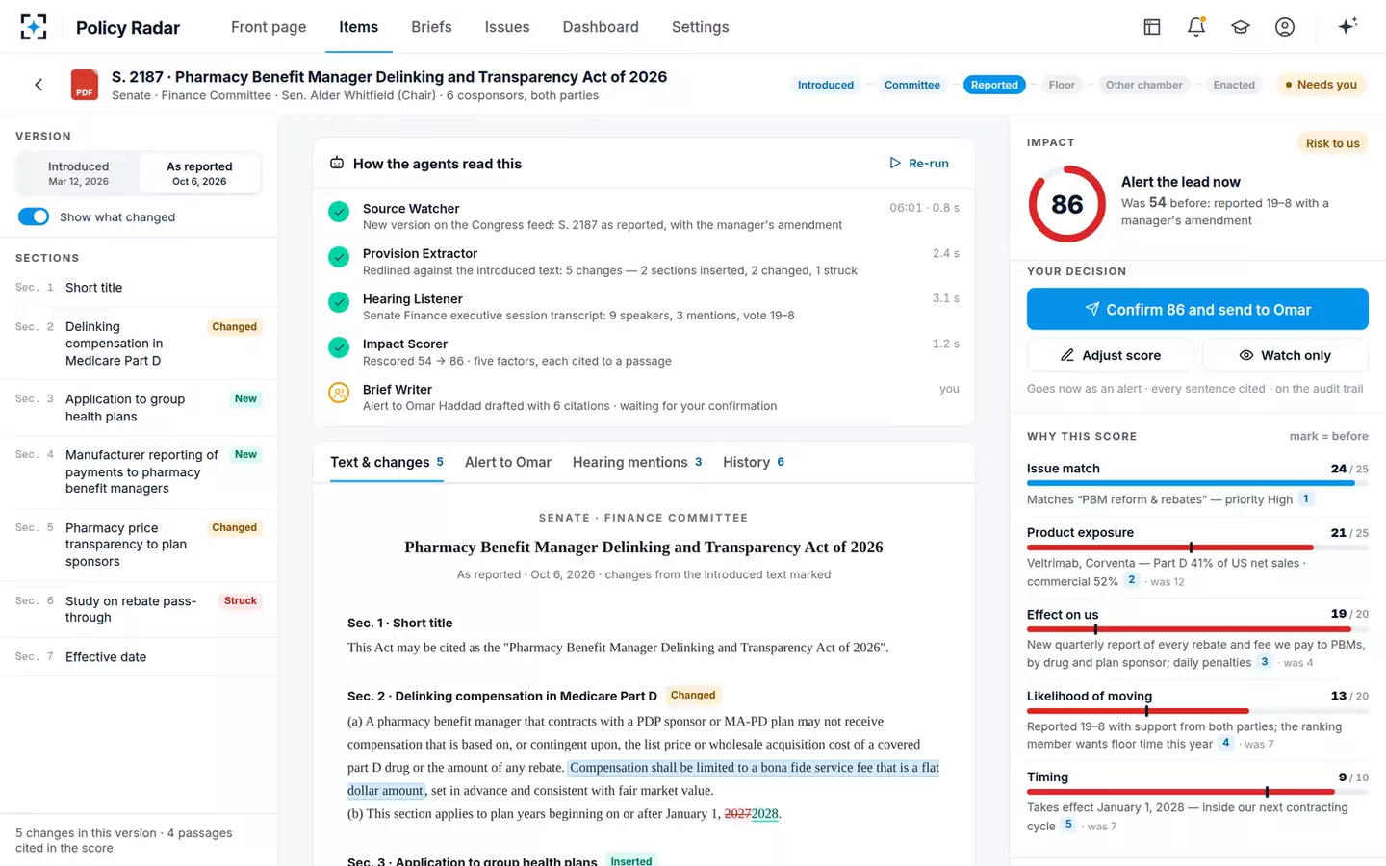Switch to Briefs in top navigation
This screenshot has width=1386, height=866.
click(431, 27)
